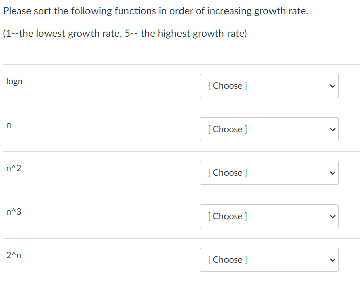Expand the rank dropdown for n^3
360x284 pixels.
pyautogui.click(x=269, y=216)
